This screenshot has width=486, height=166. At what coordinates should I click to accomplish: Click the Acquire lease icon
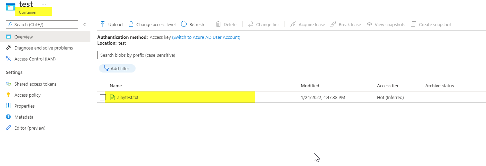pos(293,24)
